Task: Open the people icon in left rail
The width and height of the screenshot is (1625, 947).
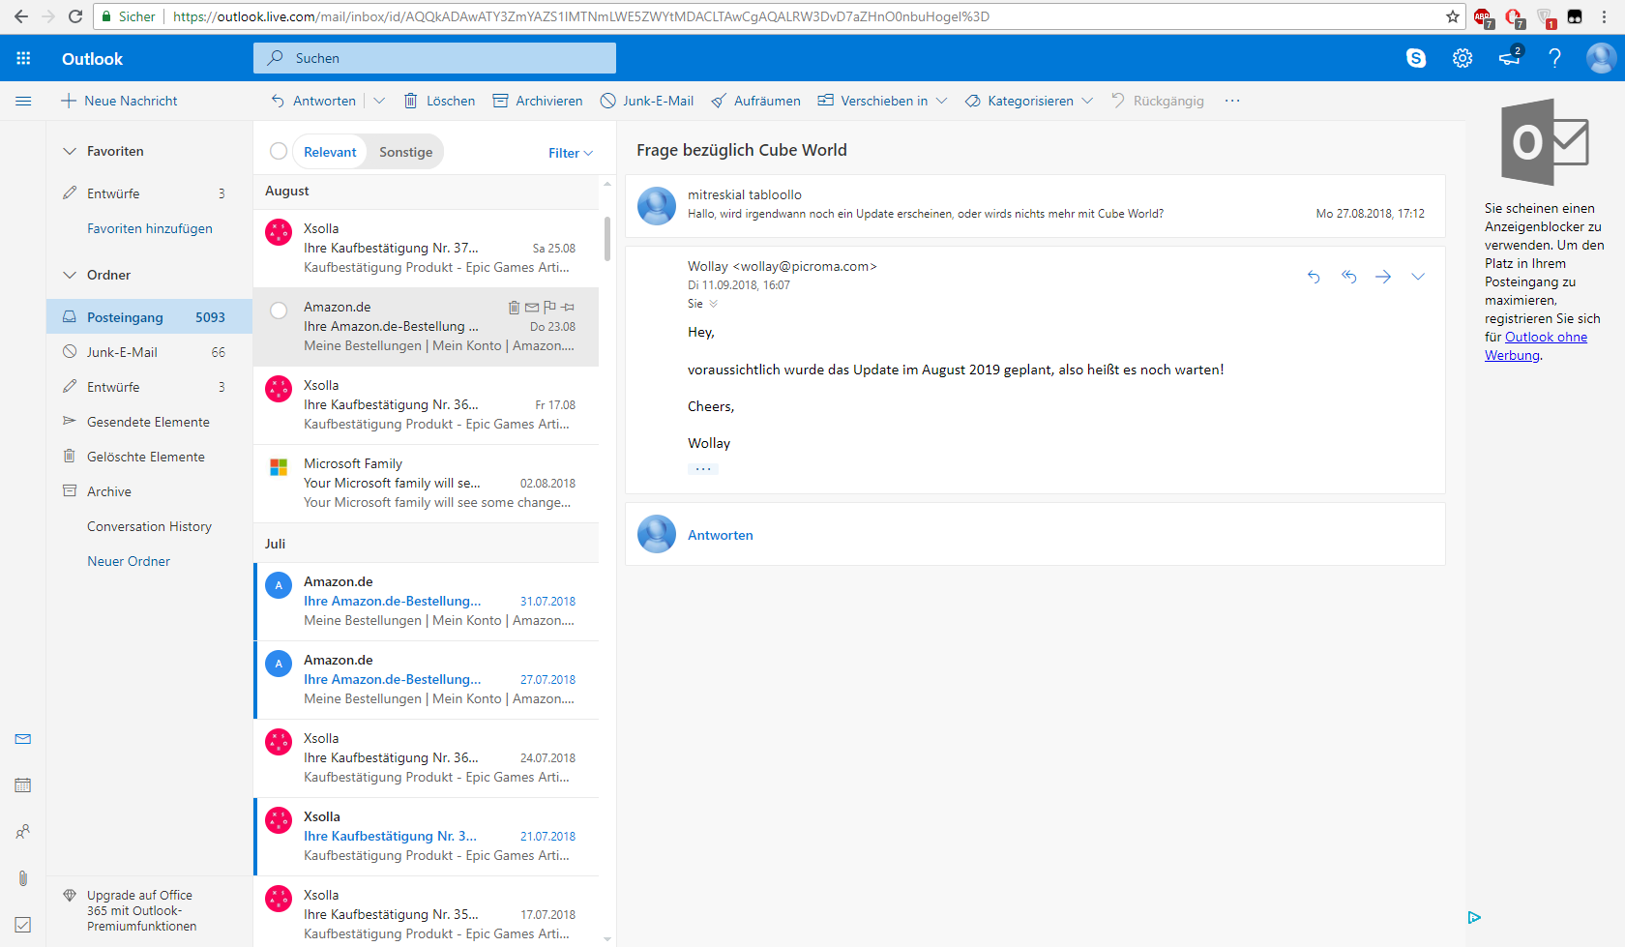Action: 23,832
